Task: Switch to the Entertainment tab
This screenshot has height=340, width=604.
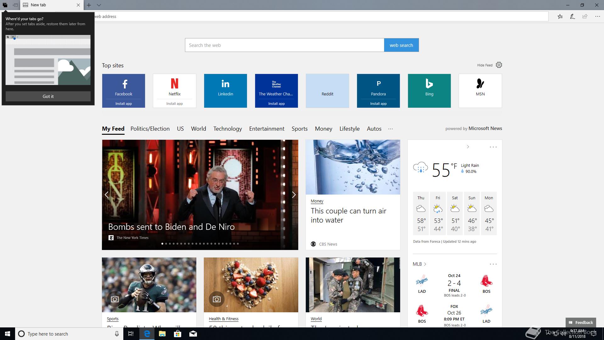Action: (x=267, y=129)
